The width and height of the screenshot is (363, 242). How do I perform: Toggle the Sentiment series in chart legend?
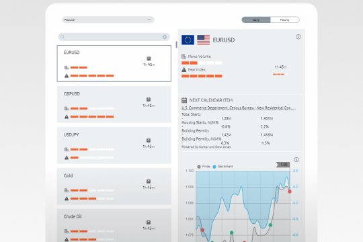[x=223, y=167]
